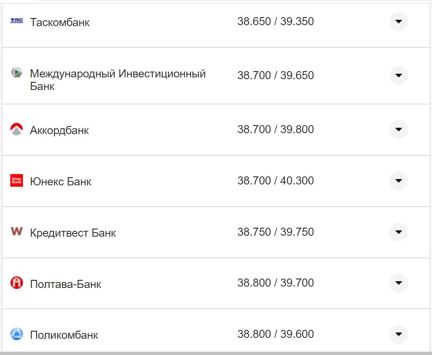The width and height of the screenshot is (432, 355).
Task: Open the Полтава-Банк name link
Action: point(65,284)
